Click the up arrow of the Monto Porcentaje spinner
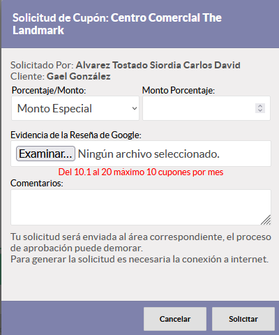The image size is (279, 335). (x=260, y=106)
